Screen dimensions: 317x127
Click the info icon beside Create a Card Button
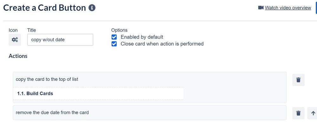click(92, 8)
